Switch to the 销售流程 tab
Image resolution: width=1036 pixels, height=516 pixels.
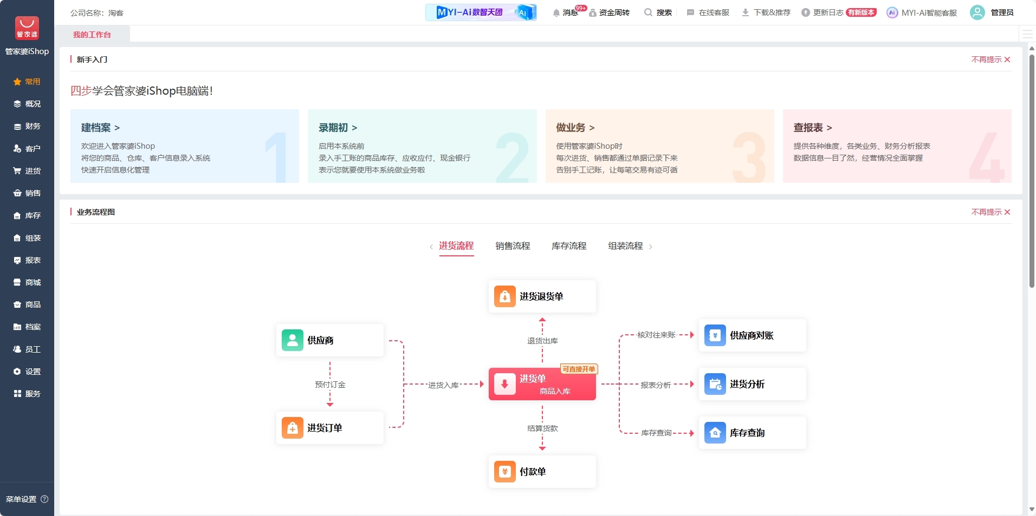[513, 246]
